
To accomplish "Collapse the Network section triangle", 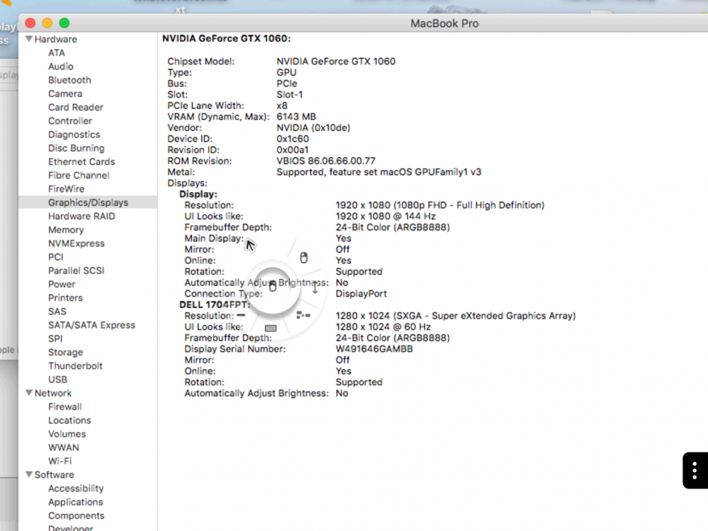I will pos(29,393).
